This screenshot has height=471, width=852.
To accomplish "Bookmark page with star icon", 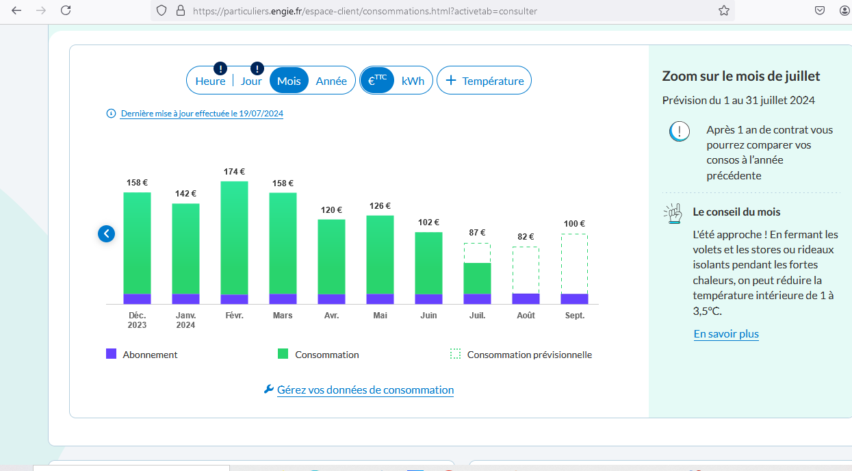I will click(x=723, y=10).
